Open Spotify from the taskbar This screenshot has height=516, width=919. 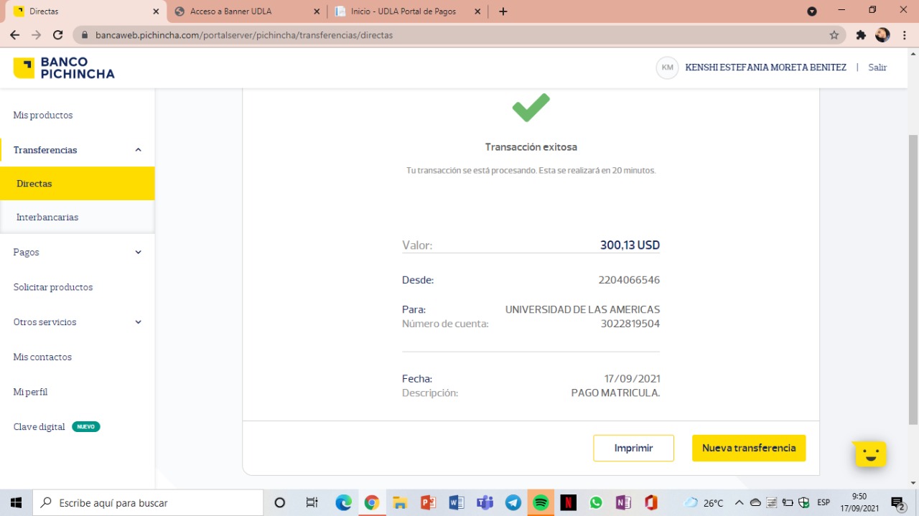tap(541, 502)
